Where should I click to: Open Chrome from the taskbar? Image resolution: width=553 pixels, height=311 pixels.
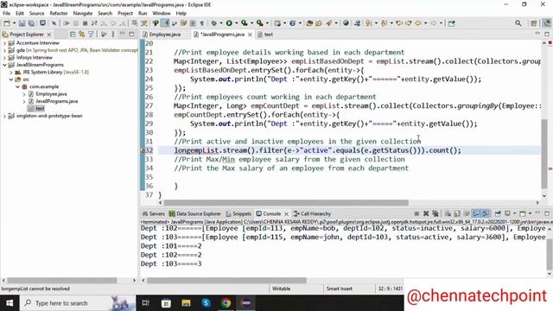click(226, 303)
